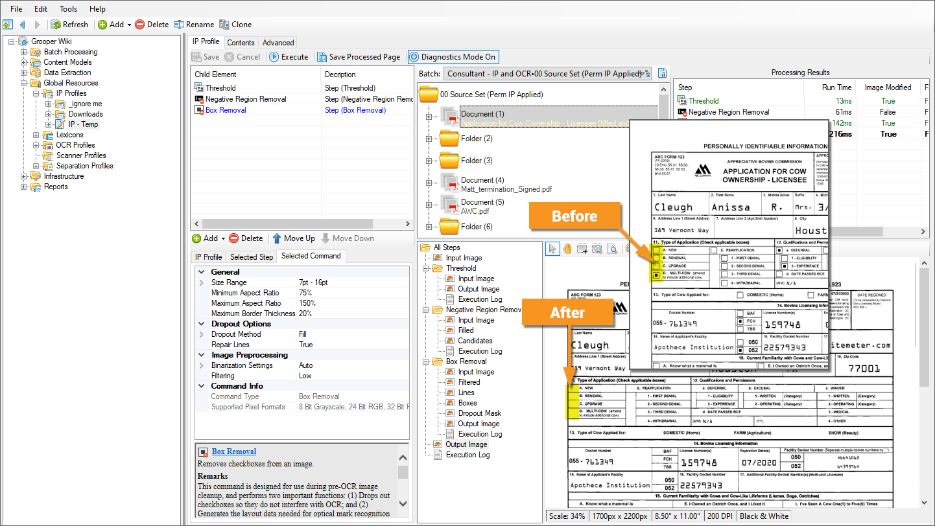Switch to the Selected Step tab
Image resolution: width=935 pixels, height=526 pixels.
tap(252, 257)
